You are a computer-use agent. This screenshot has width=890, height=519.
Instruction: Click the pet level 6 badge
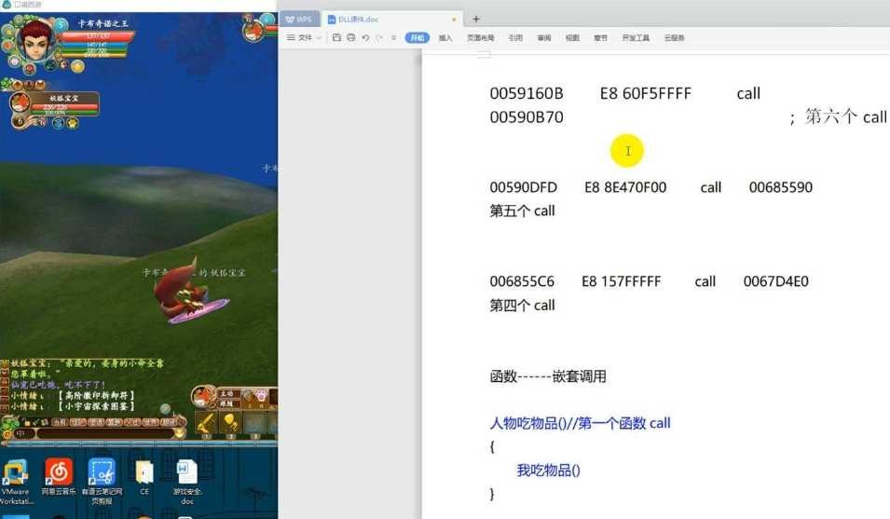click(x=20, y=121)
